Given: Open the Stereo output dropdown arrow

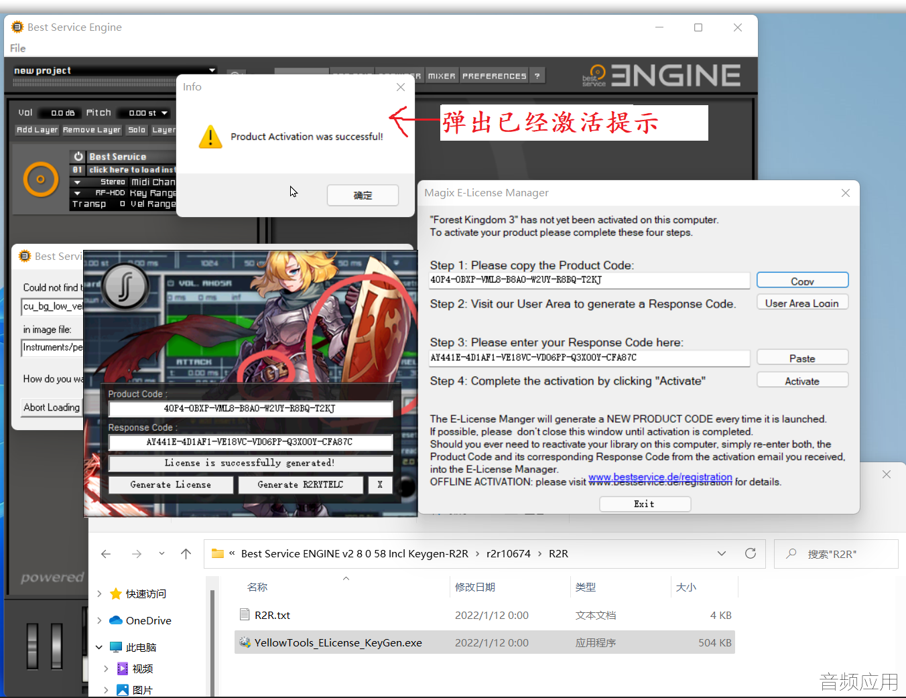Looking at the screenshot, I should [x=78, y=182].
